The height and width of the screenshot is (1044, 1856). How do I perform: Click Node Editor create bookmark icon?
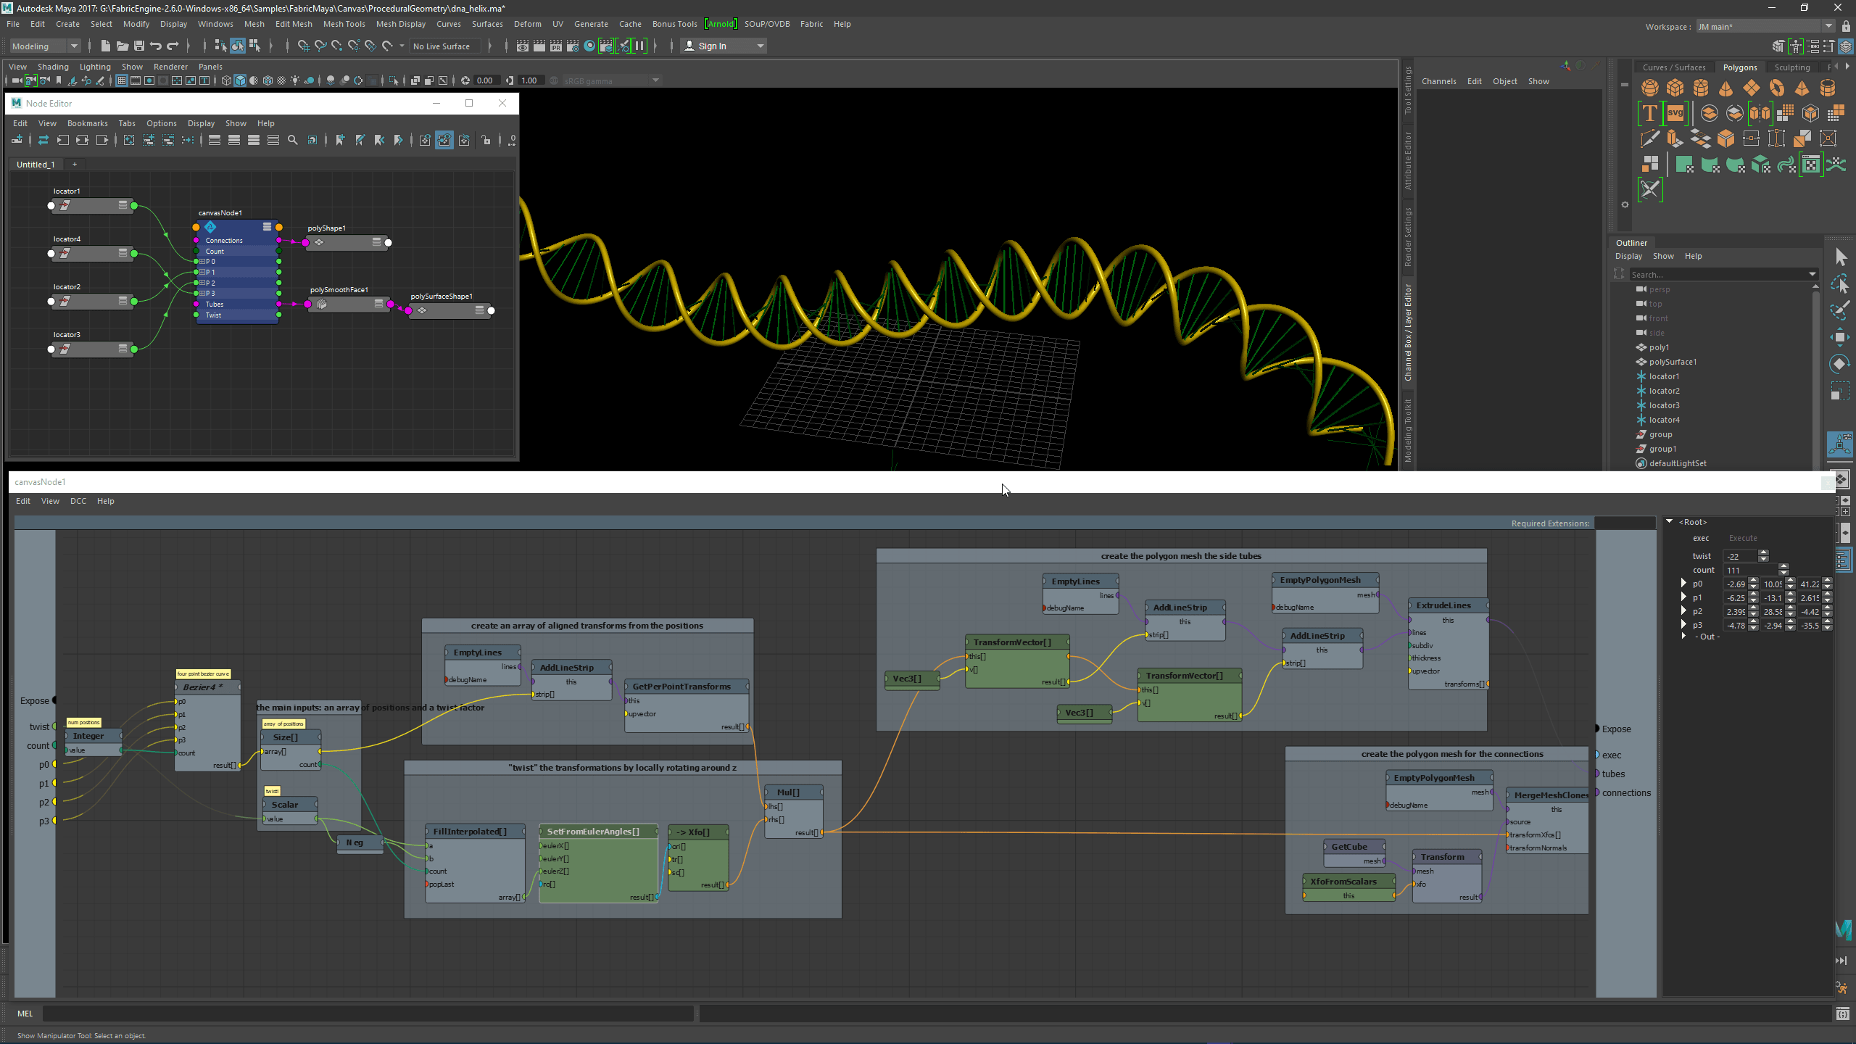pyautogui.click(x=340, y=140)
